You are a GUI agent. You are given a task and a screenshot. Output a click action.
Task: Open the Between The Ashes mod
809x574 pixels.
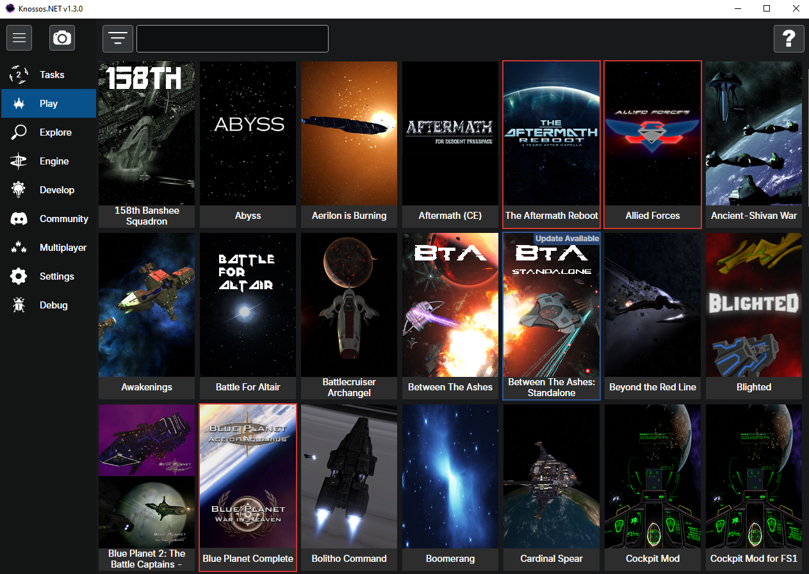450,315
